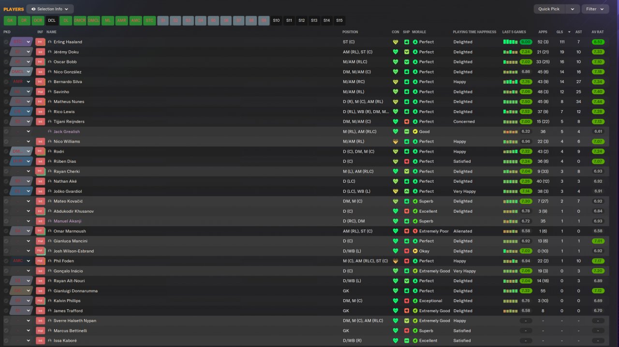
Task: Click Sverre Halseth Nypan's sharpness icon
Action: pos(407,321)
